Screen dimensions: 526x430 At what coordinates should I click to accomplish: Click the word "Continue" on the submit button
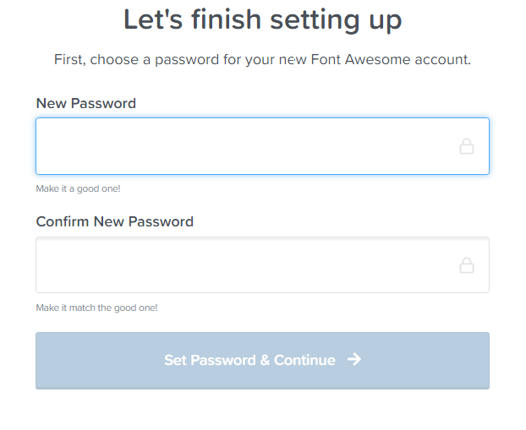click(304, 360)
